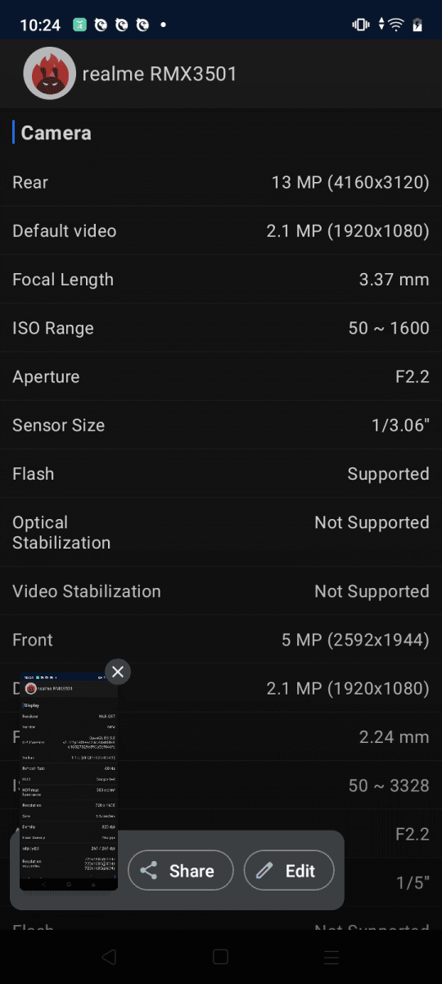Tap the Camera section header
The height and width of the screenshot is (984, 442).
(56, 133)
